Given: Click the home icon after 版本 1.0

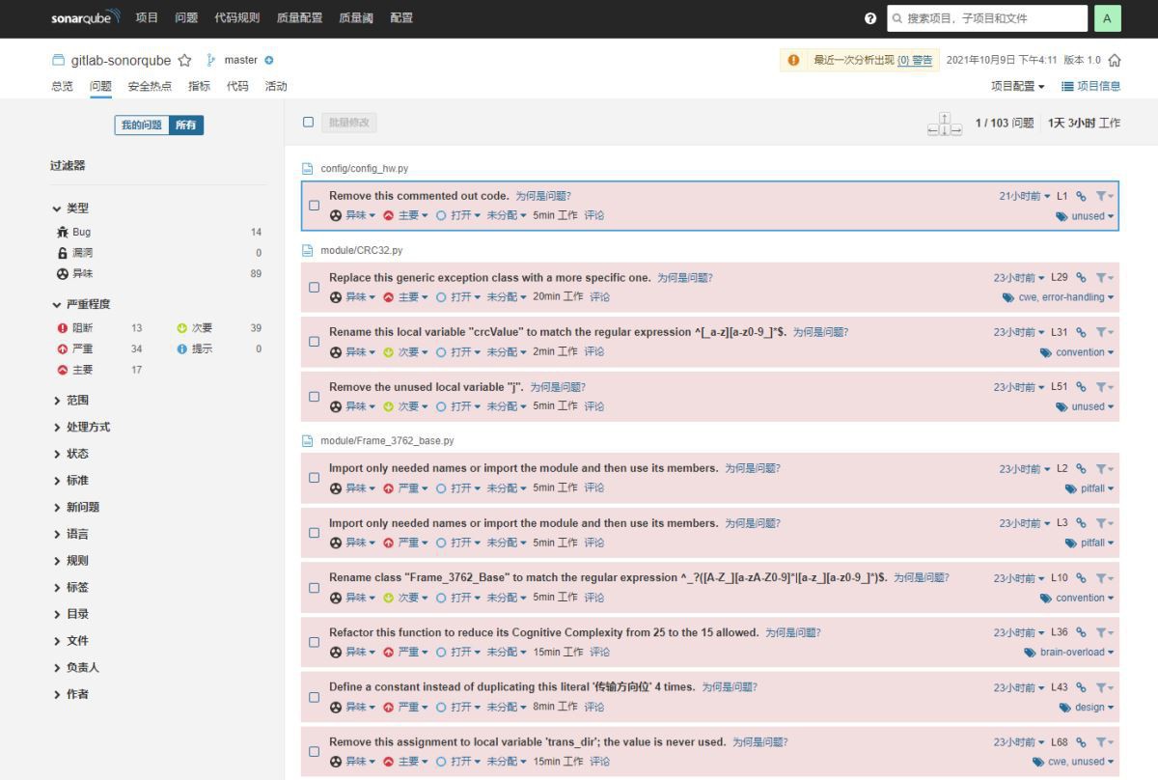Looking at the screenshot, I should tap(1115, 60).
